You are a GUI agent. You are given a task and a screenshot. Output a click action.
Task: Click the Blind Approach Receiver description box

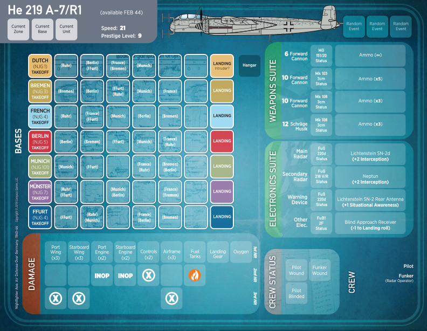pyautogui.click(x=370, y=225)
